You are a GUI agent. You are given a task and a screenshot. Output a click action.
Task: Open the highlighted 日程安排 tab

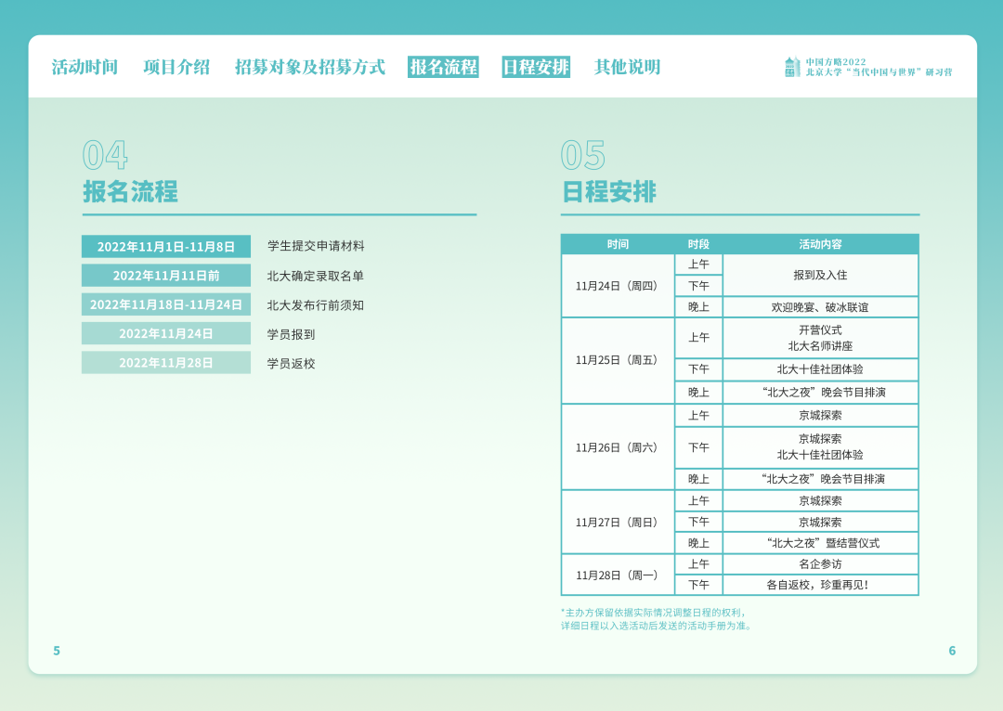(536, 67)
